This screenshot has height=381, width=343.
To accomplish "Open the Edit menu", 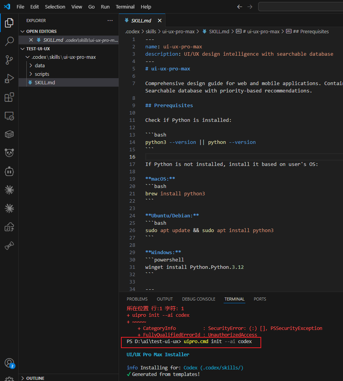I will pos(34,7).
